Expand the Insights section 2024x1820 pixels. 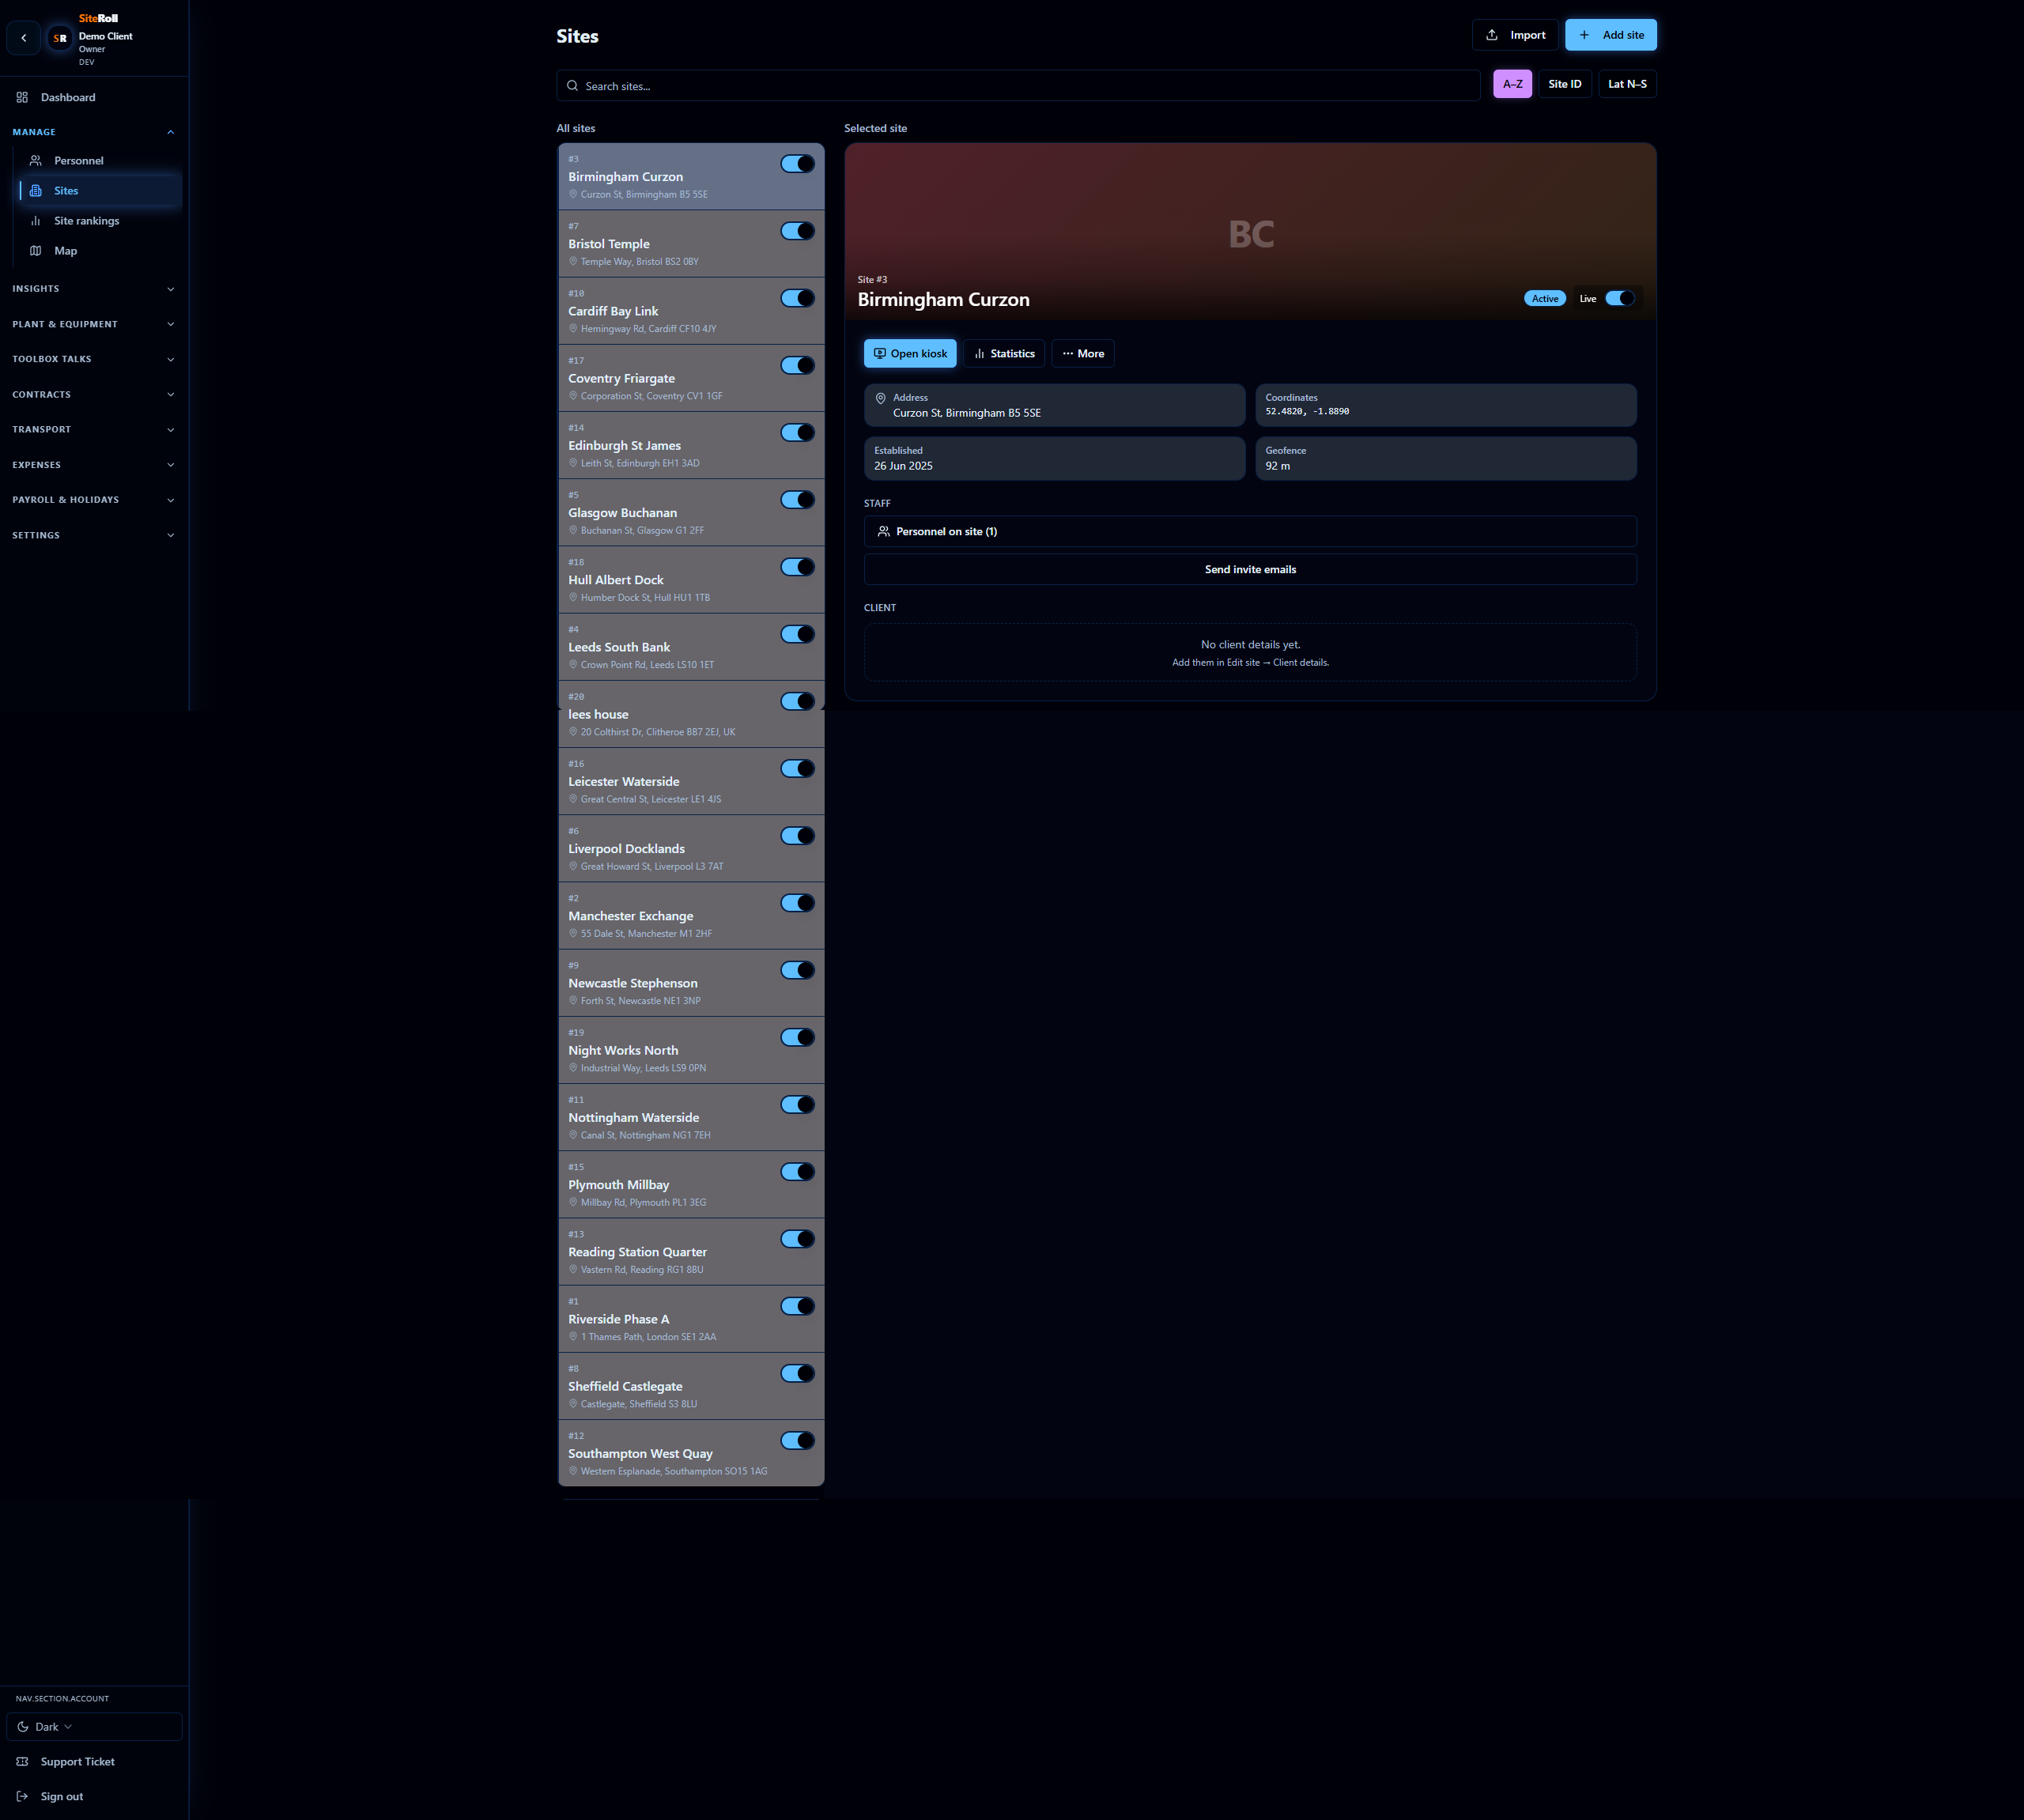[93, 289]
